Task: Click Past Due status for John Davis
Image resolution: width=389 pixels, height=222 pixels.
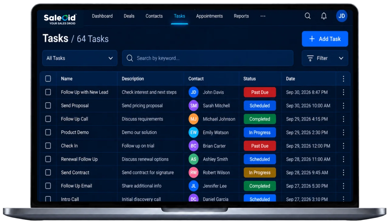Action: click(x=260, y=92)
